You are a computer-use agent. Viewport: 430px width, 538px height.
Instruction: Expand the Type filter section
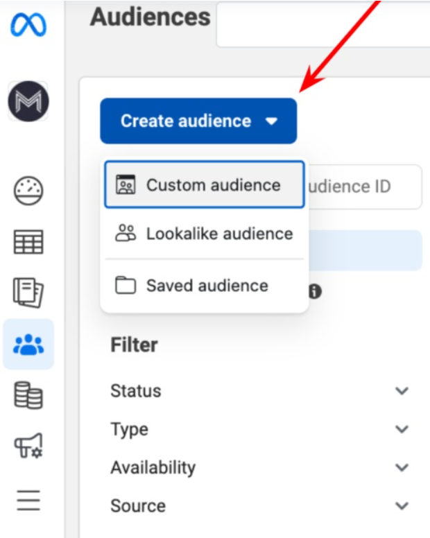pyautogui.click(x=402, y=429)
